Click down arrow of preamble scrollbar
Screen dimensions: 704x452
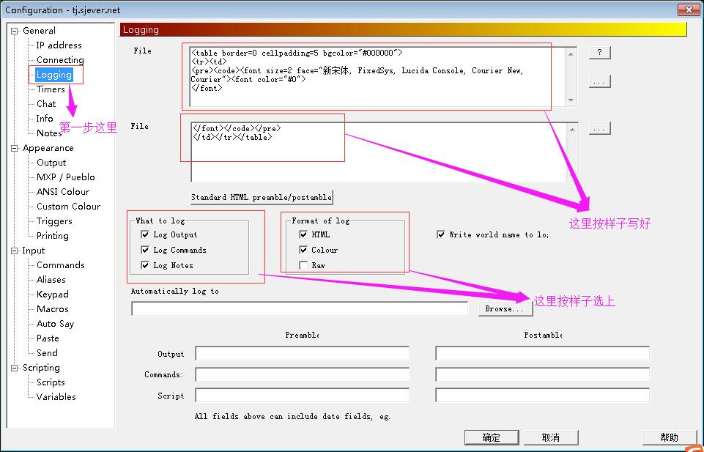pyautogui.click(x=571, y=100)
